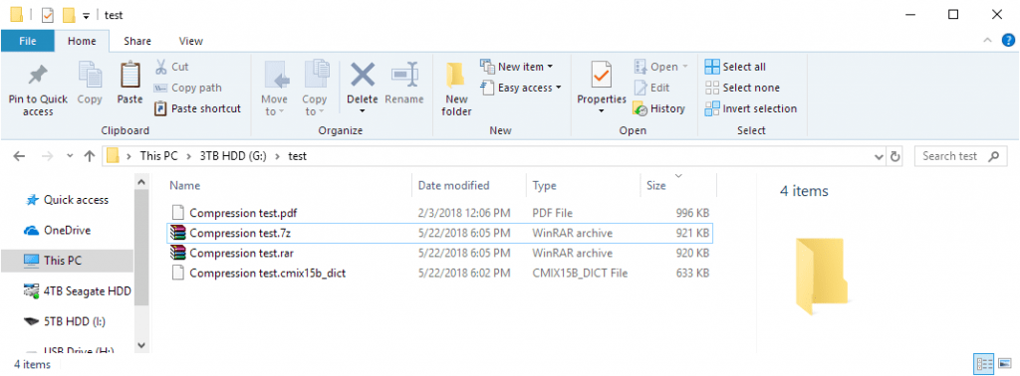Select This PC in navigation pane
This screenshot has width=1020, height=376.
pyautogui.click(x=67, y=261)
